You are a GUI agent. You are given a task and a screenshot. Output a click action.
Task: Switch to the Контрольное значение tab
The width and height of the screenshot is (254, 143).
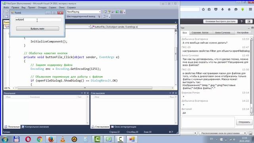point(35,127)
